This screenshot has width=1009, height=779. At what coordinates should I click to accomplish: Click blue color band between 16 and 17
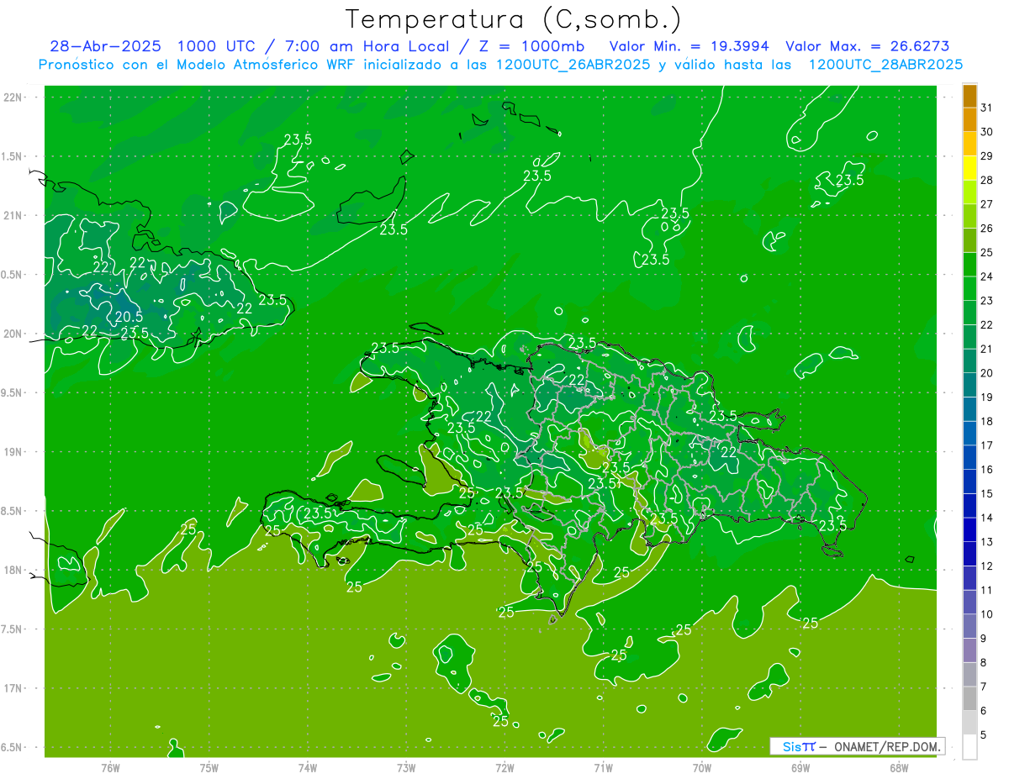tap(969, 458)
